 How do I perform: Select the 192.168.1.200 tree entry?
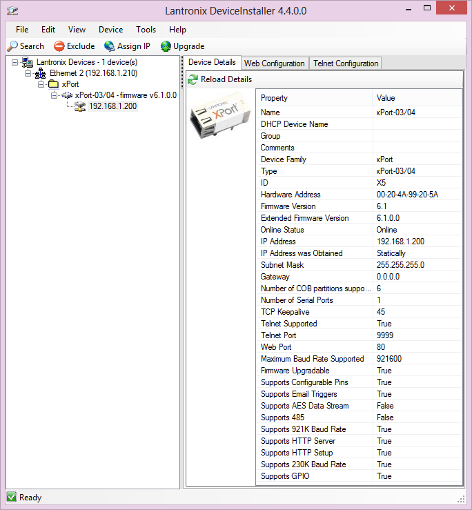(x=113, y=106)
